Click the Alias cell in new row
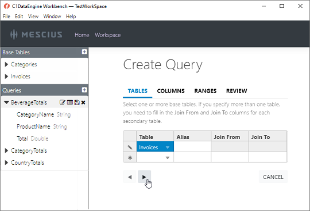 click(x=192, y=158)
